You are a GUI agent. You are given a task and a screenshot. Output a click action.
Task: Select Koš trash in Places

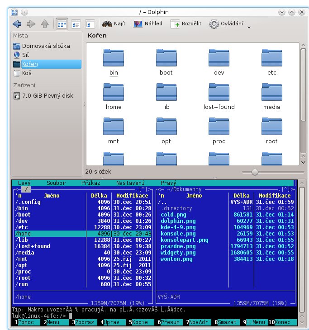[27, 73]
